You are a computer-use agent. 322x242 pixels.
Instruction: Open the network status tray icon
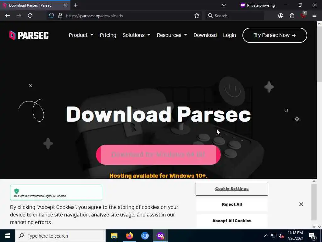click(x=274, y=236)
